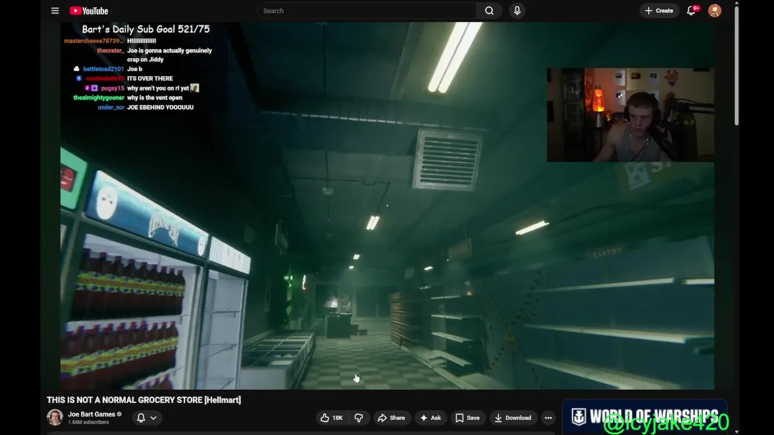Download the video
Screen dimensions: 774x435
tap(513, 417)
